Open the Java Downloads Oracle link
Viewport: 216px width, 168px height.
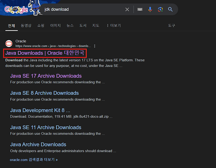coord(45,53)
